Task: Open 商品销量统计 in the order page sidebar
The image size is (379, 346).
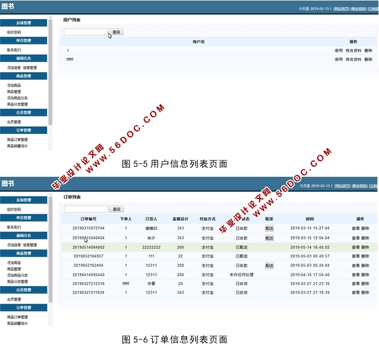Action: click(17, 323)
